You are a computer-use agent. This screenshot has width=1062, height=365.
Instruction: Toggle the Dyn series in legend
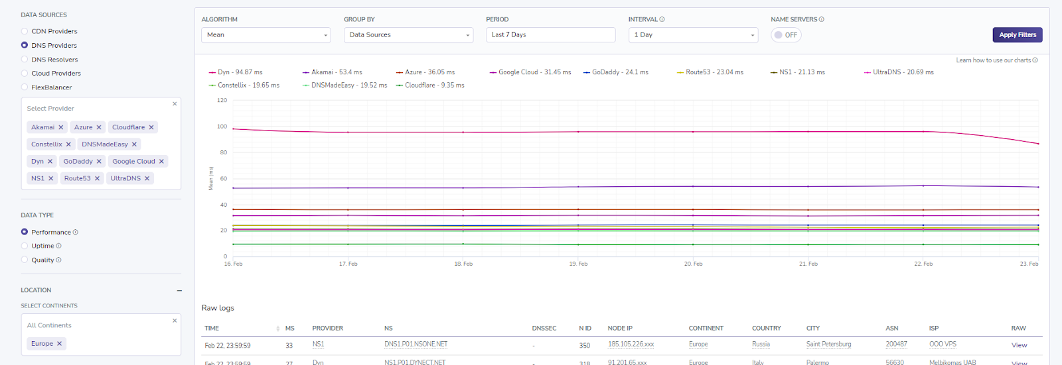pos(236,72)
